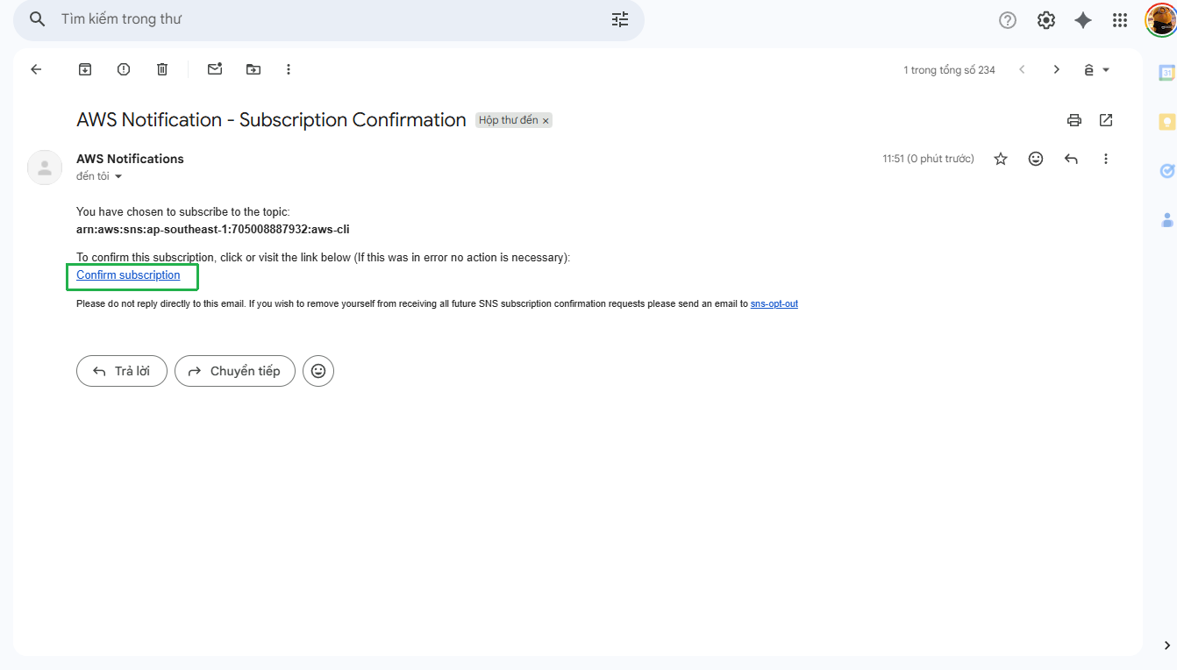Click the '11:51 (0 phút trước)' timestamp

[928, 159]
